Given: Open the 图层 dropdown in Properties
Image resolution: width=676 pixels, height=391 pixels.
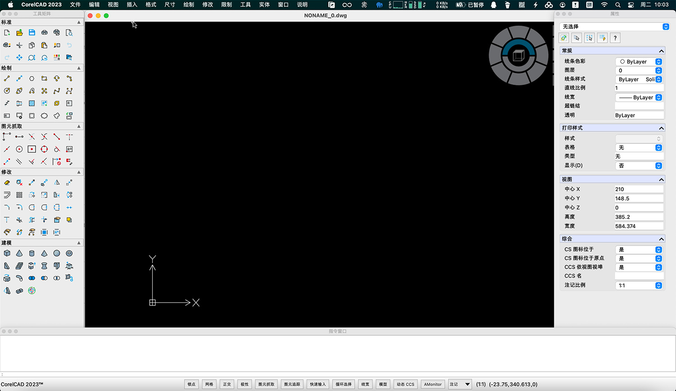Looking at the screenshot, I should point(658,70).
